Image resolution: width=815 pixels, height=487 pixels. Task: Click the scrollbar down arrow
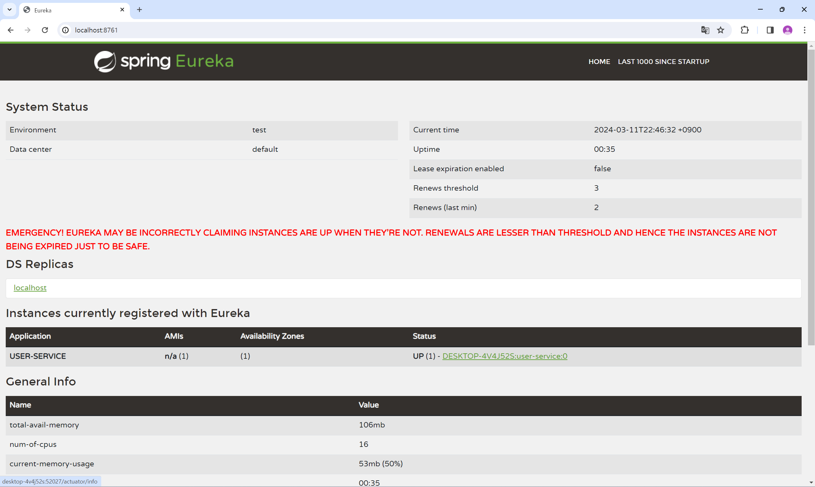pos(811,483)
